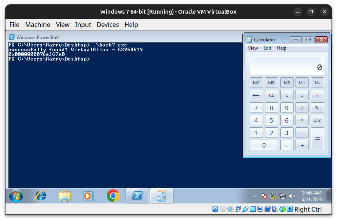
Task: Click the decimal point key
Action: pos(287,145)
